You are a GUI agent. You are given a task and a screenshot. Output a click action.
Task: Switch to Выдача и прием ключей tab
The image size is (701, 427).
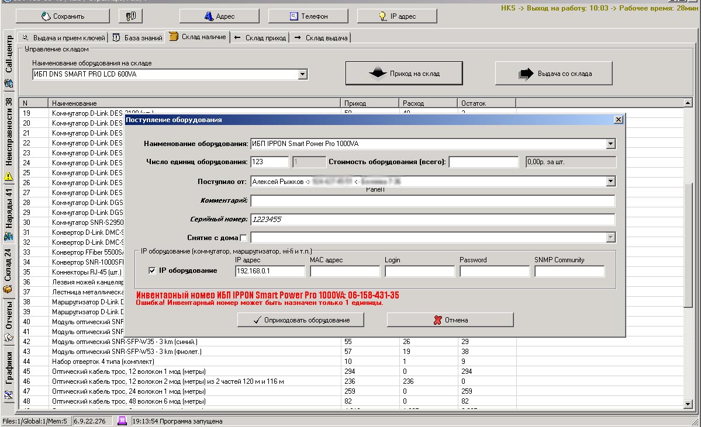click(63, 38)
